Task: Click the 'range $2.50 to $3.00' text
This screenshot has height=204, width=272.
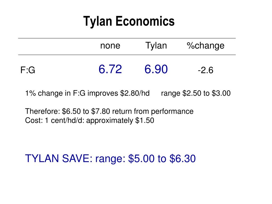Action: [196, 93]
